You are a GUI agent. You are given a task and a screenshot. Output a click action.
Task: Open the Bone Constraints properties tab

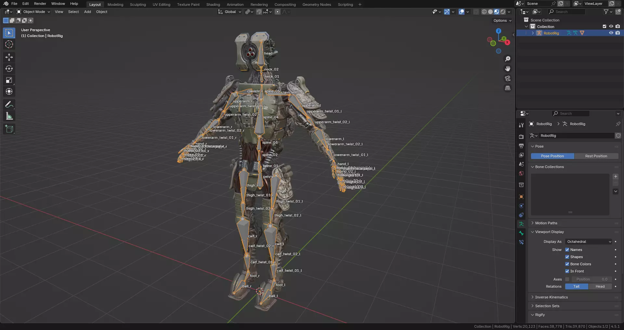coord(521,242)
